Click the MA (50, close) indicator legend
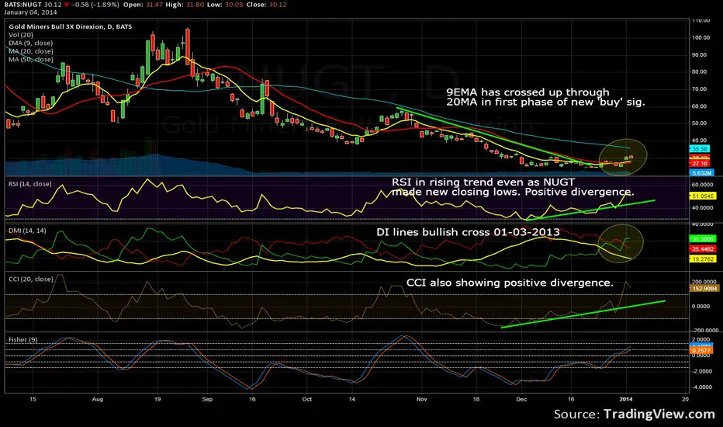The width and height of the screenshot is (723, 427). tap(30, 60)
